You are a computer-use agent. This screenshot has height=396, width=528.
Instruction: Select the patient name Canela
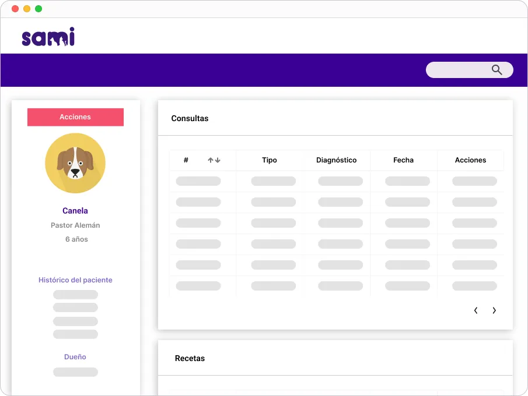(x=75, y=211)
